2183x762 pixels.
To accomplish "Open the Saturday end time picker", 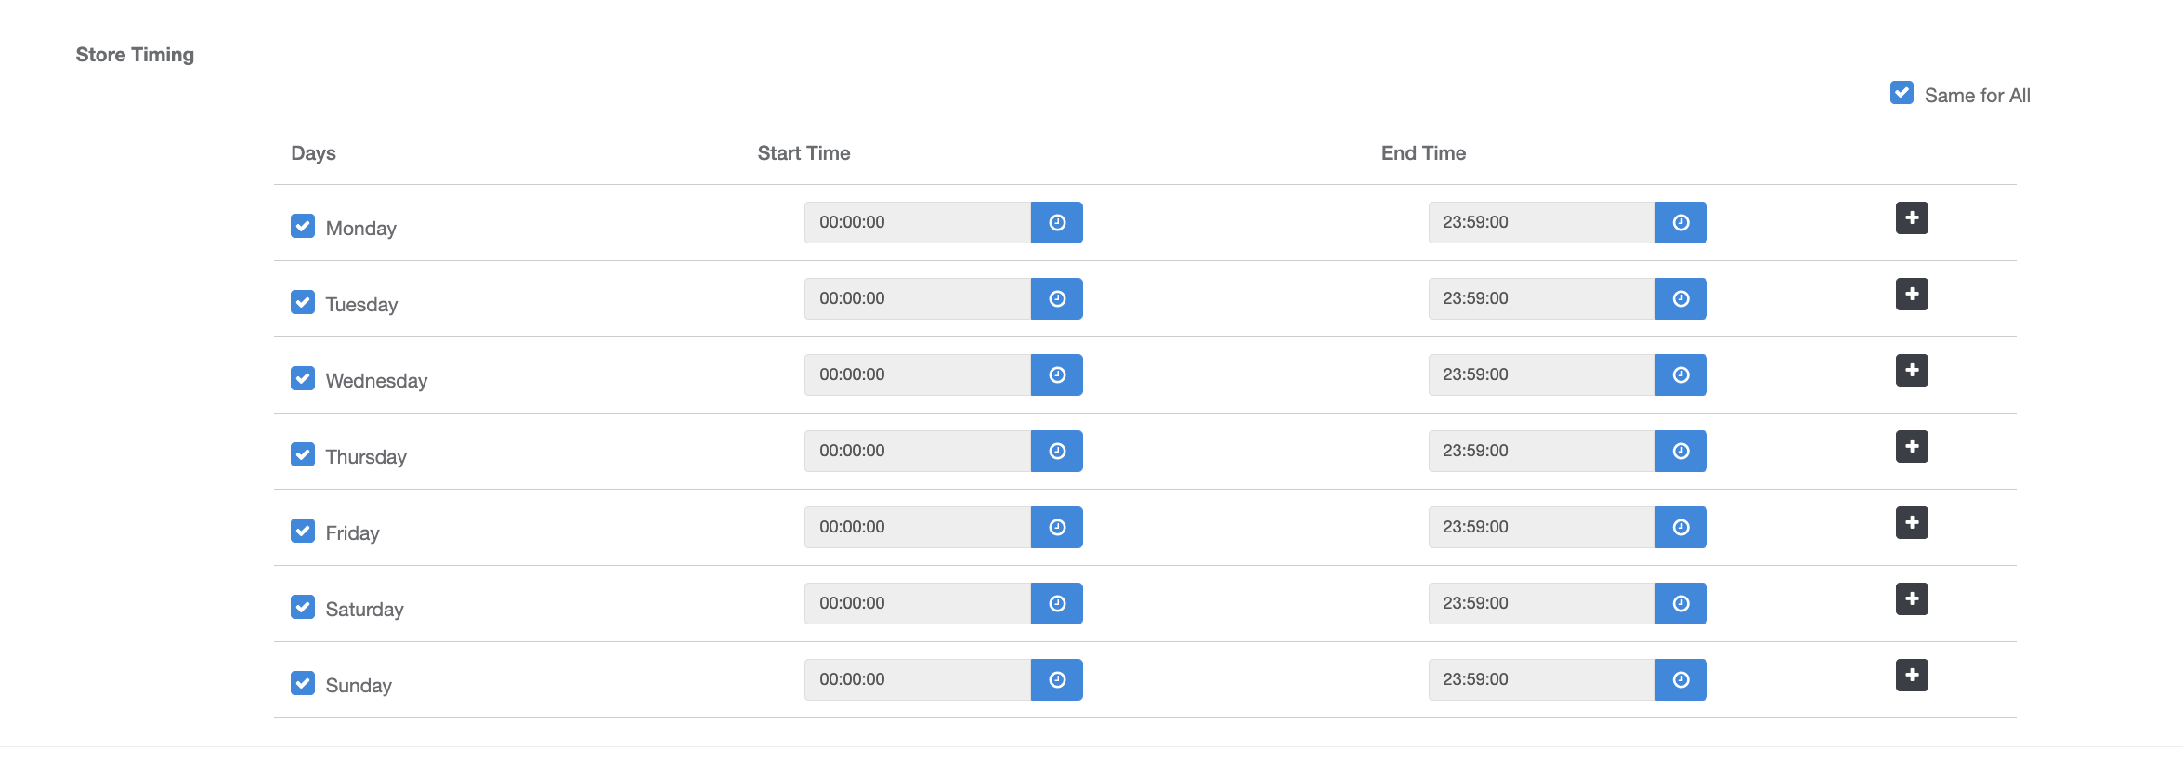I will [1681, 603].
